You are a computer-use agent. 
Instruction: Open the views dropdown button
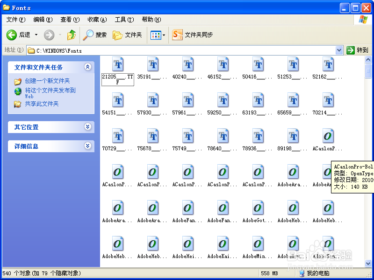click(x=158, y=35)
